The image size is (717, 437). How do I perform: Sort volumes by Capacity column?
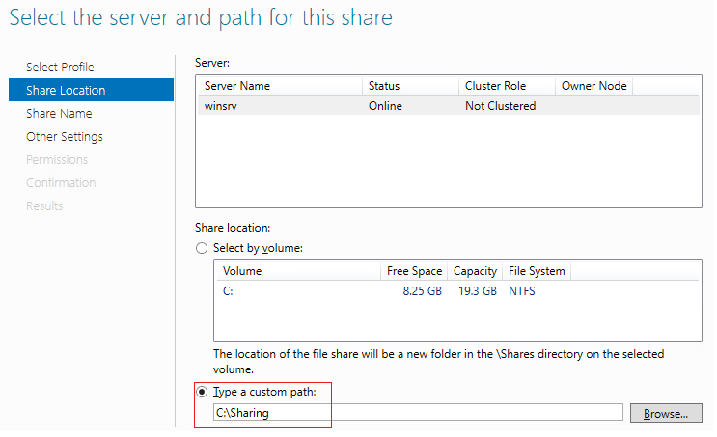click(x=475, y=271)
